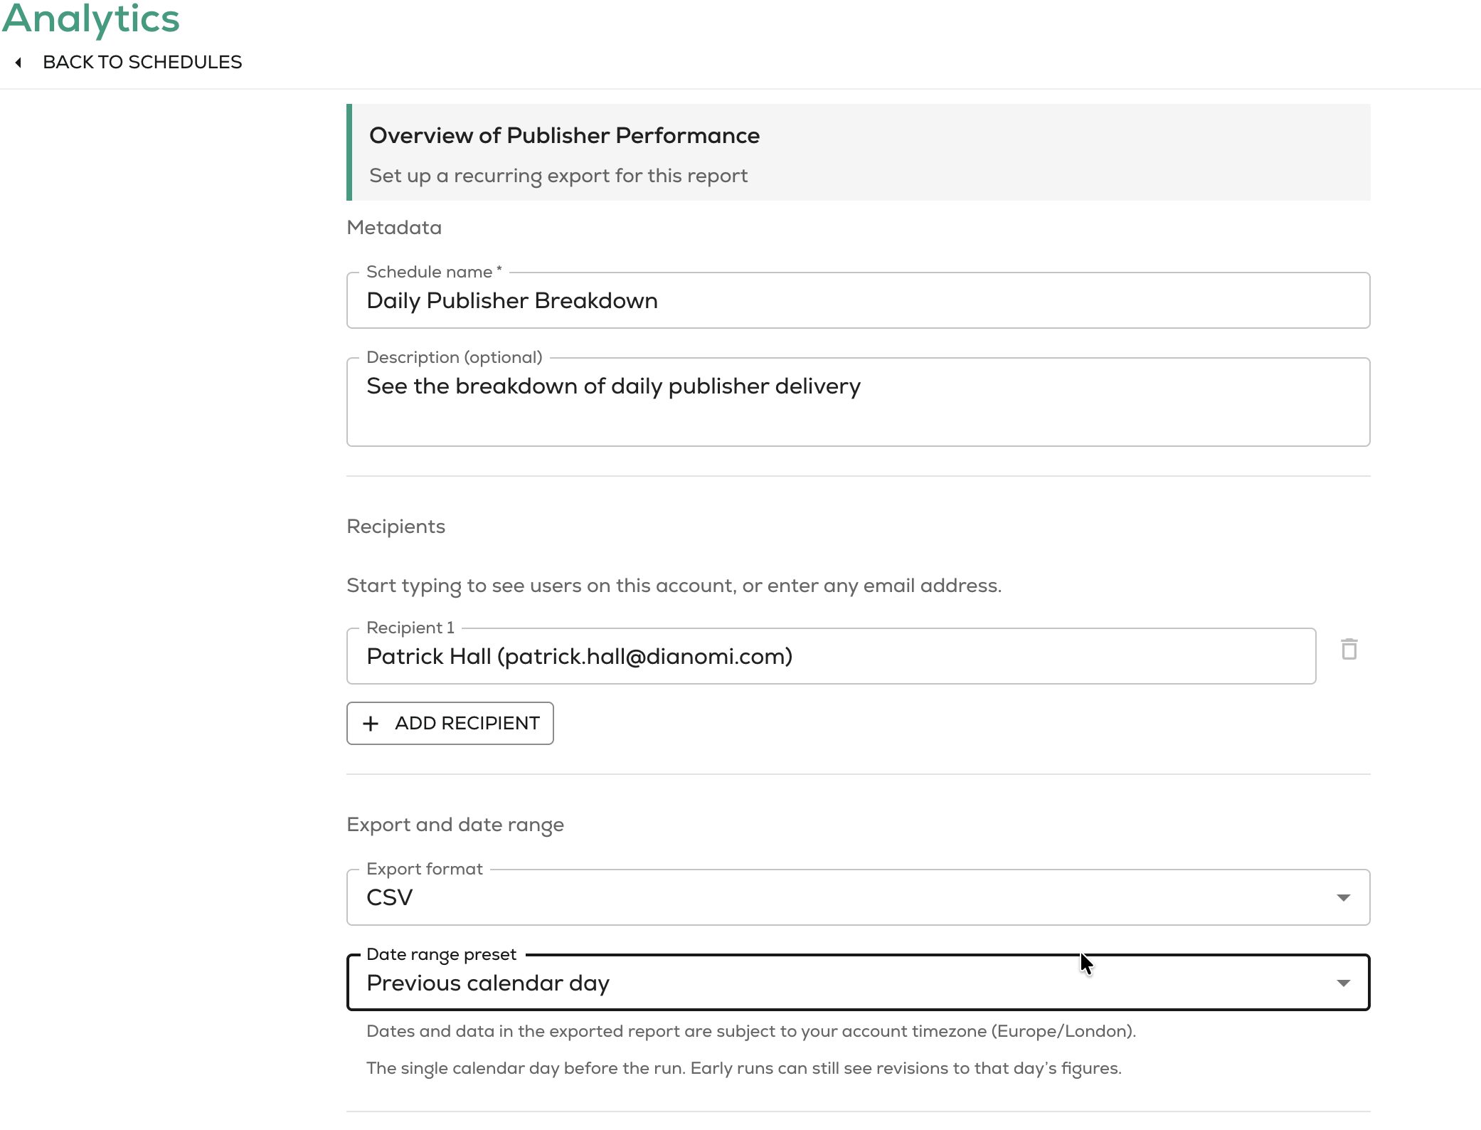This screenshot has width=1481, height=1130.
Task: Click the Export and date range heading
Action: [x=455, y=825]
